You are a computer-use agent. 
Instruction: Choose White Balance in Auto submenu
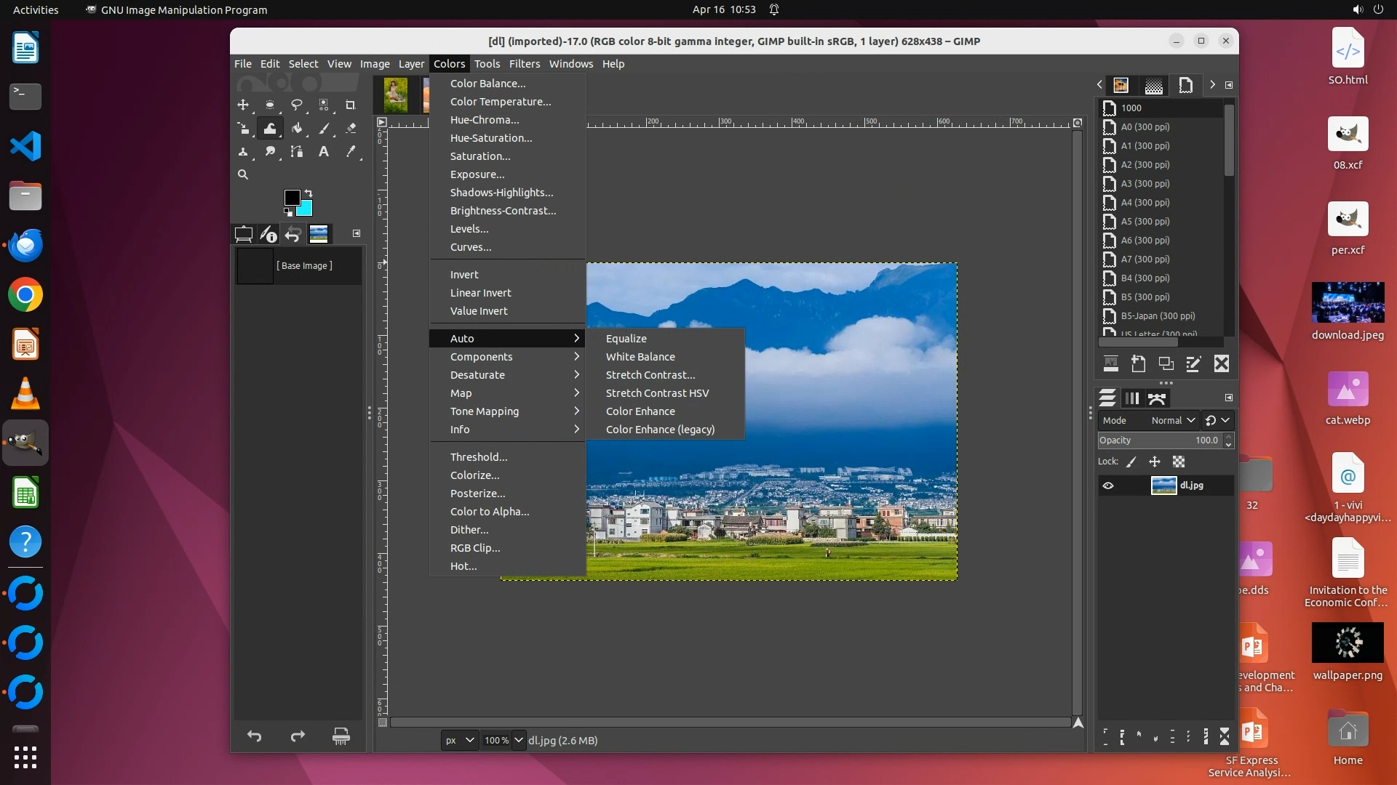click(x=640, y=357)
